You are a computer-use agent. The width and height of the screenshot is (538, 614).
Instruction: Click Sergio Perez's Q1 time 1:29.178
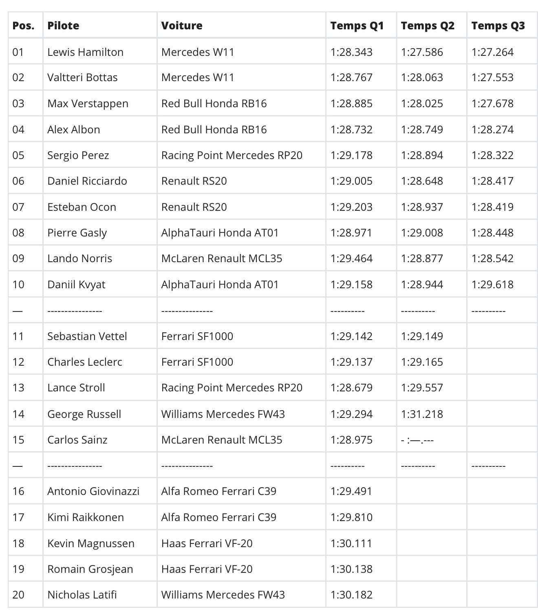tap(351, 155)
